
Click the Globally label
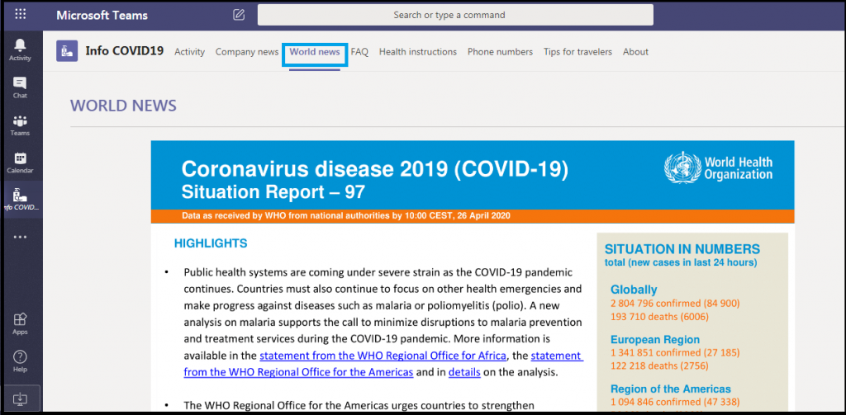tap(634, 290)
